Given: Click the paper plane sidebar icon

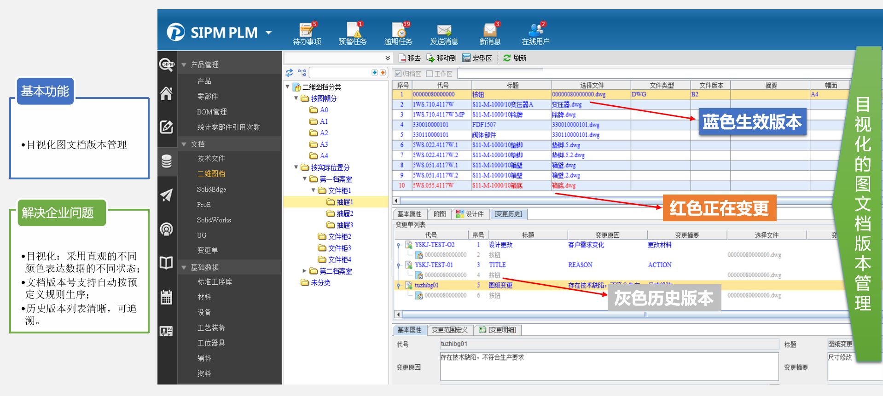Looking at the screenshot, I should (166, 195).
